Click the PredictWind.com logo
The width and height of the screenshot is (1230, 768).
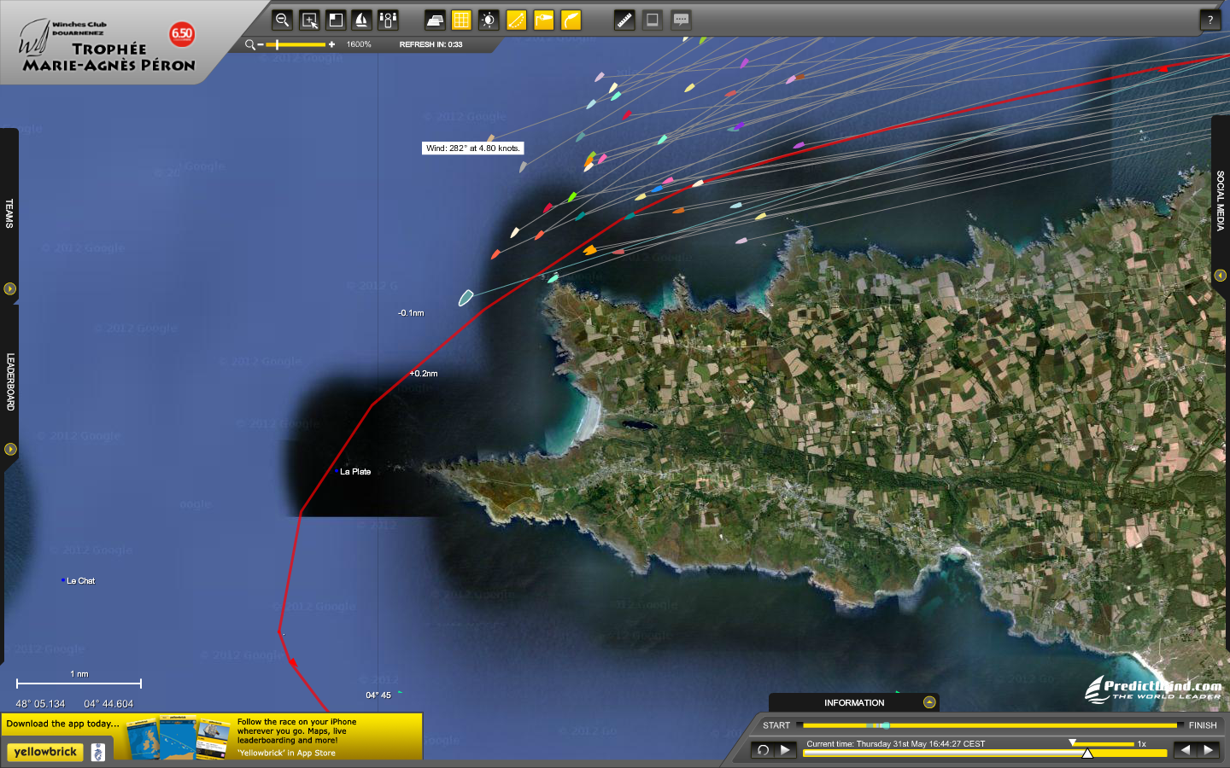(x=1153, y=689)
